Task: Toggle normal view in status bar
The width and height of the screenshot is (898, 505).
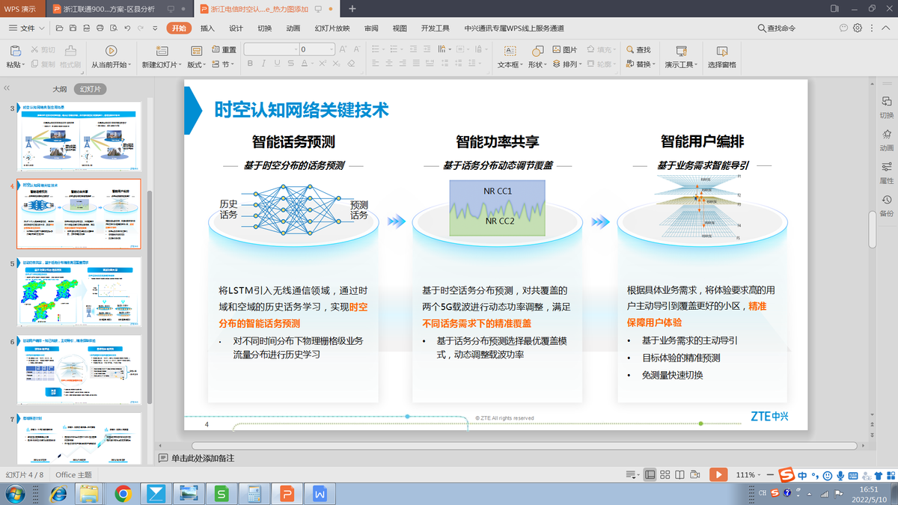Action: point(650,475)
